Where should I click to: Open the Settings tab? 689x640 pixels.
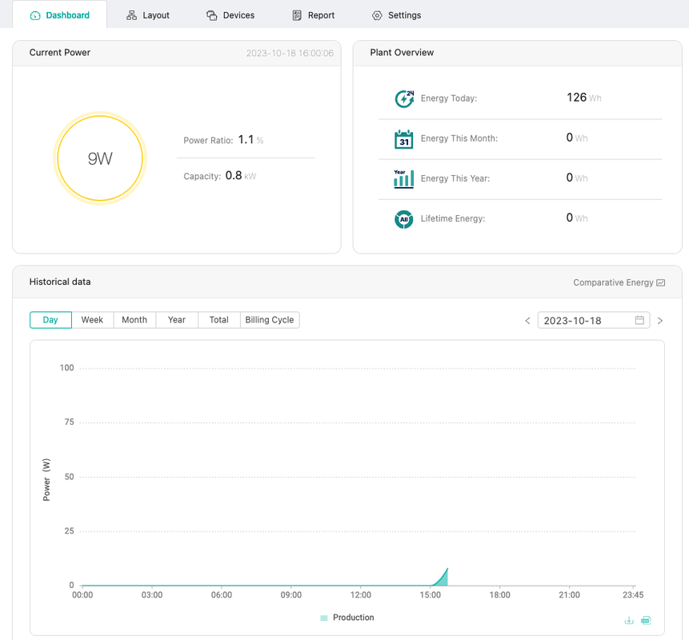click(396, 15)
